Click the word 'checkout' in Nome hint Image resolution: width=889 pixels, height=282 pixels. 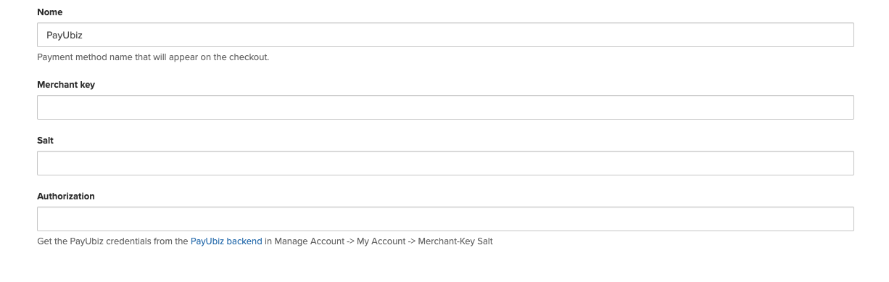(249, 57)
